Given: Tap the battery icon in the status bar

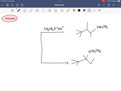Looking at the screenshot, I should [119, 1].
